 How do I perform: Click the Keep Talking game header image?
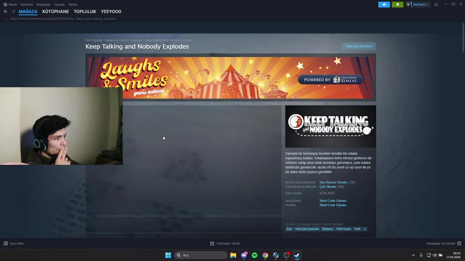pos(331,127)
